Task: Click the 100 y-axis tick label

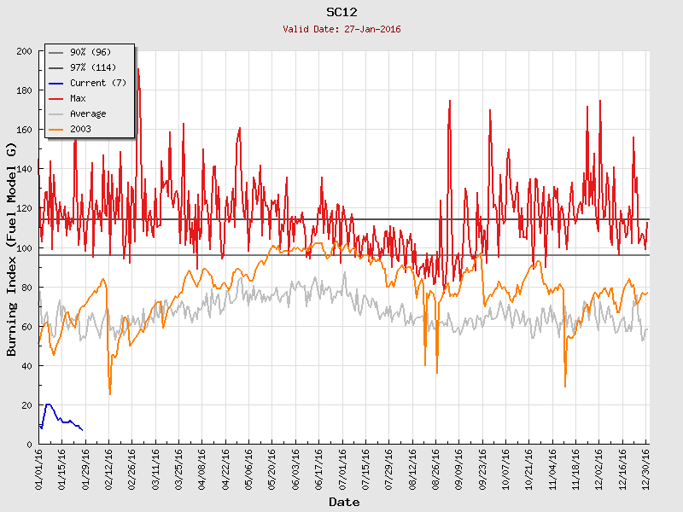Action: point(24,248)
